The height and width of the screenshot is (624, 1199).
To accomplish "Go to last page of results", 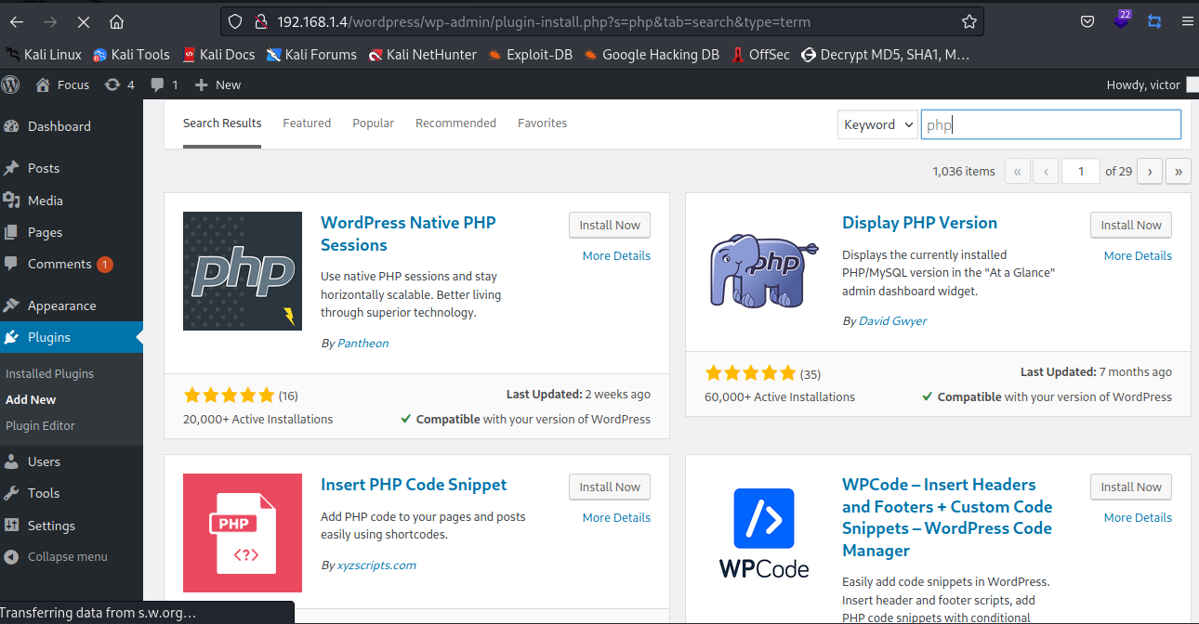I will [x=1179, y=171].
